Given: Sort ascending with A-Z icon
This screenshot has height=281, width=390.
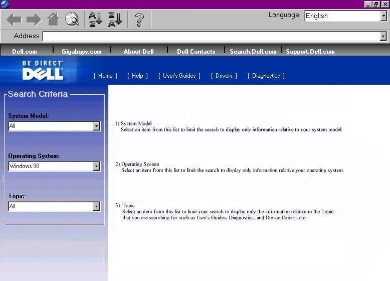Looking at the screenshot, I should click(x=95, y=20).
